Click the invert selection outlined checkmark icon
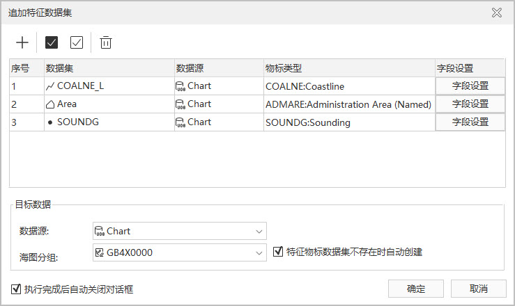The width and height of the screenshot is (515, 306). click(x=77, y=42)
